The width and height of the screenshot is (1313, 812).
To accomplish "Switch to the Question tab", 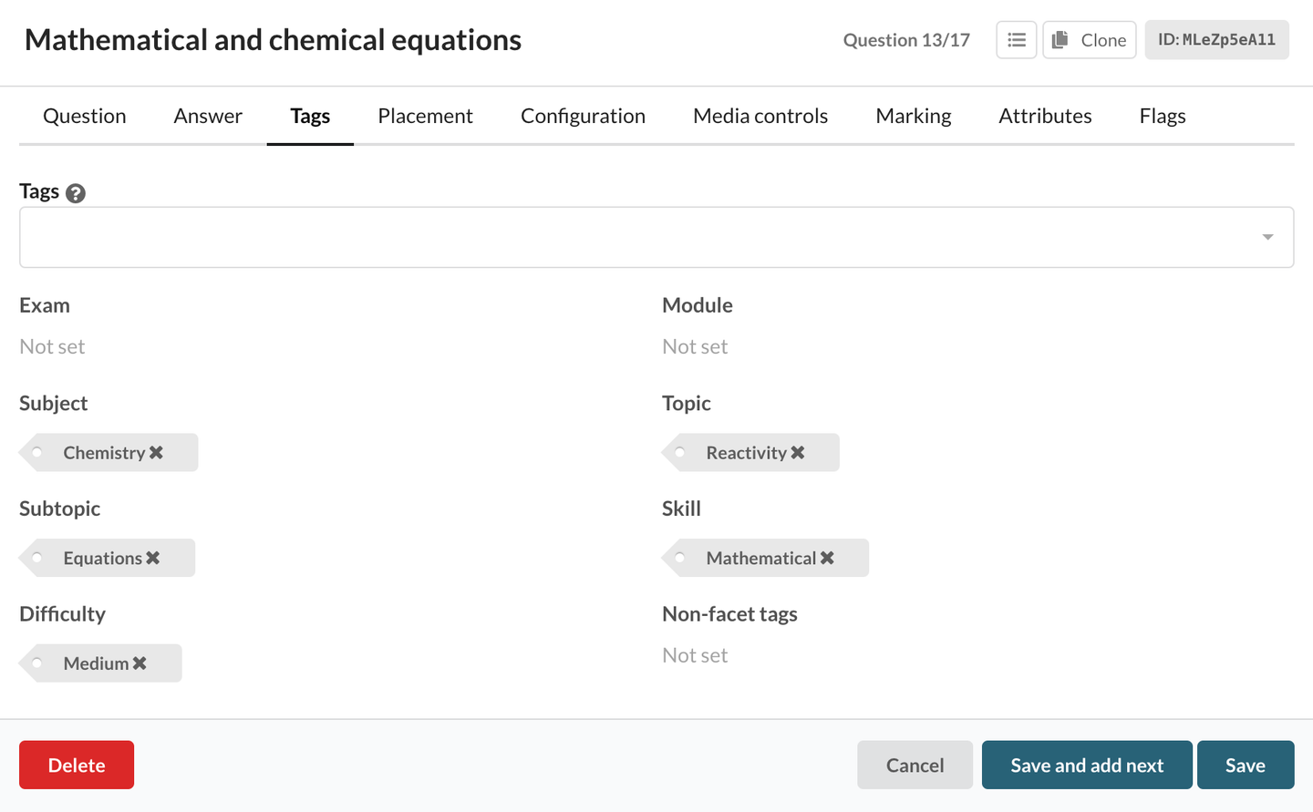I will [84, 116].
